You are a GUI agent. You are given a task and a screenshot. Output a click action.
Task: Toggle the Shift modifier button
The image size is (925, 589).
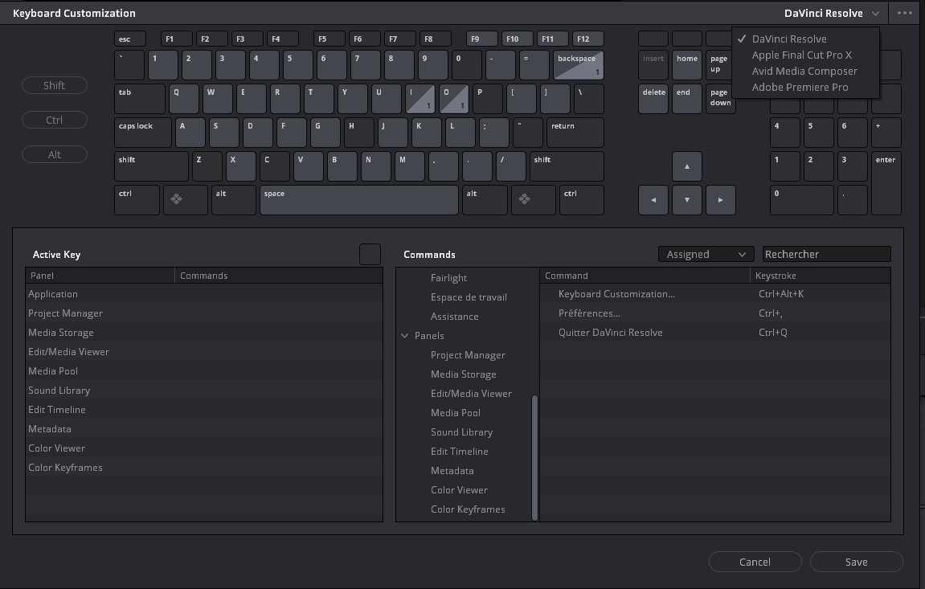[55, 85]
